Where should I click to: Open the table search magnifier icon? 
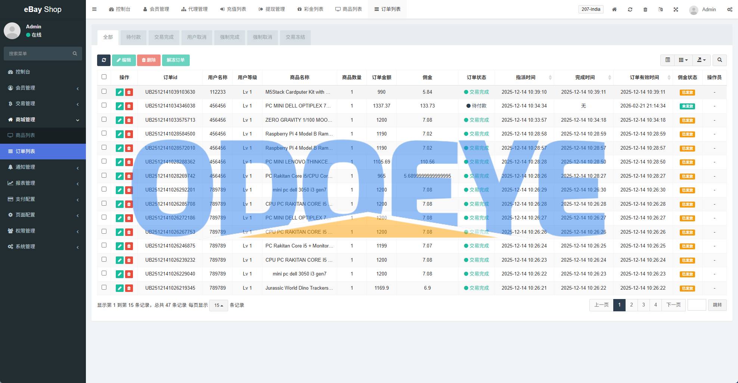(x=719, y=60)
